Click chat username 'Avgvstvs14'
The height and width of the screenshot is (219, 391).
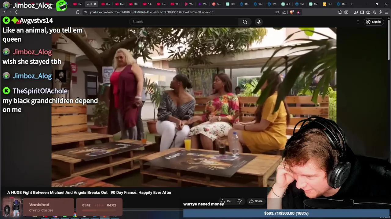[x=36, y=21]
